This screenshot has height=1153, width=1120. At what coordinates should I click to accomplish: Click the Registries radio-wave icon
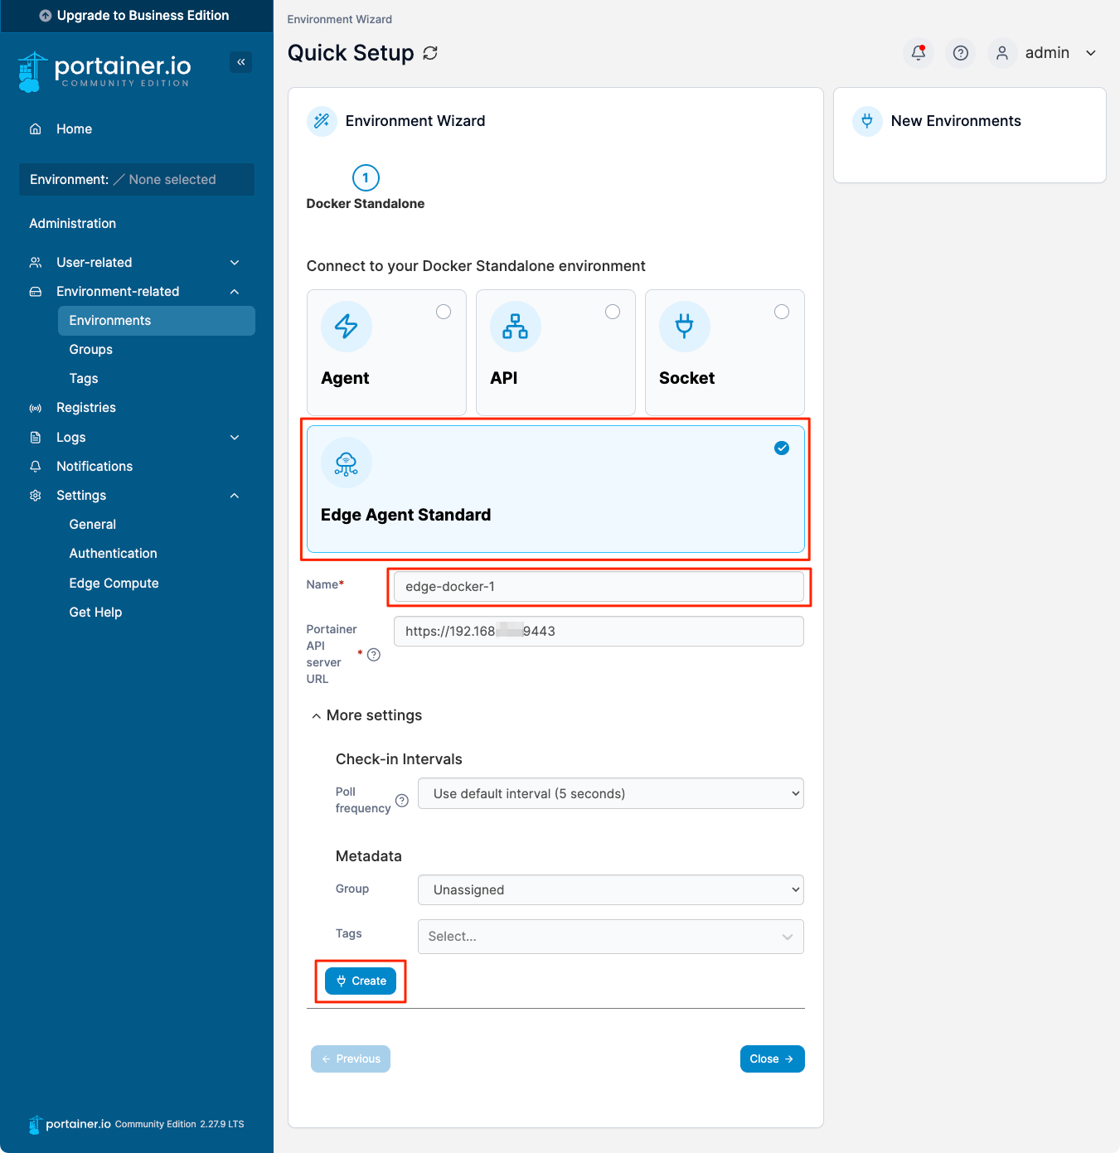(x=36, y=408)
